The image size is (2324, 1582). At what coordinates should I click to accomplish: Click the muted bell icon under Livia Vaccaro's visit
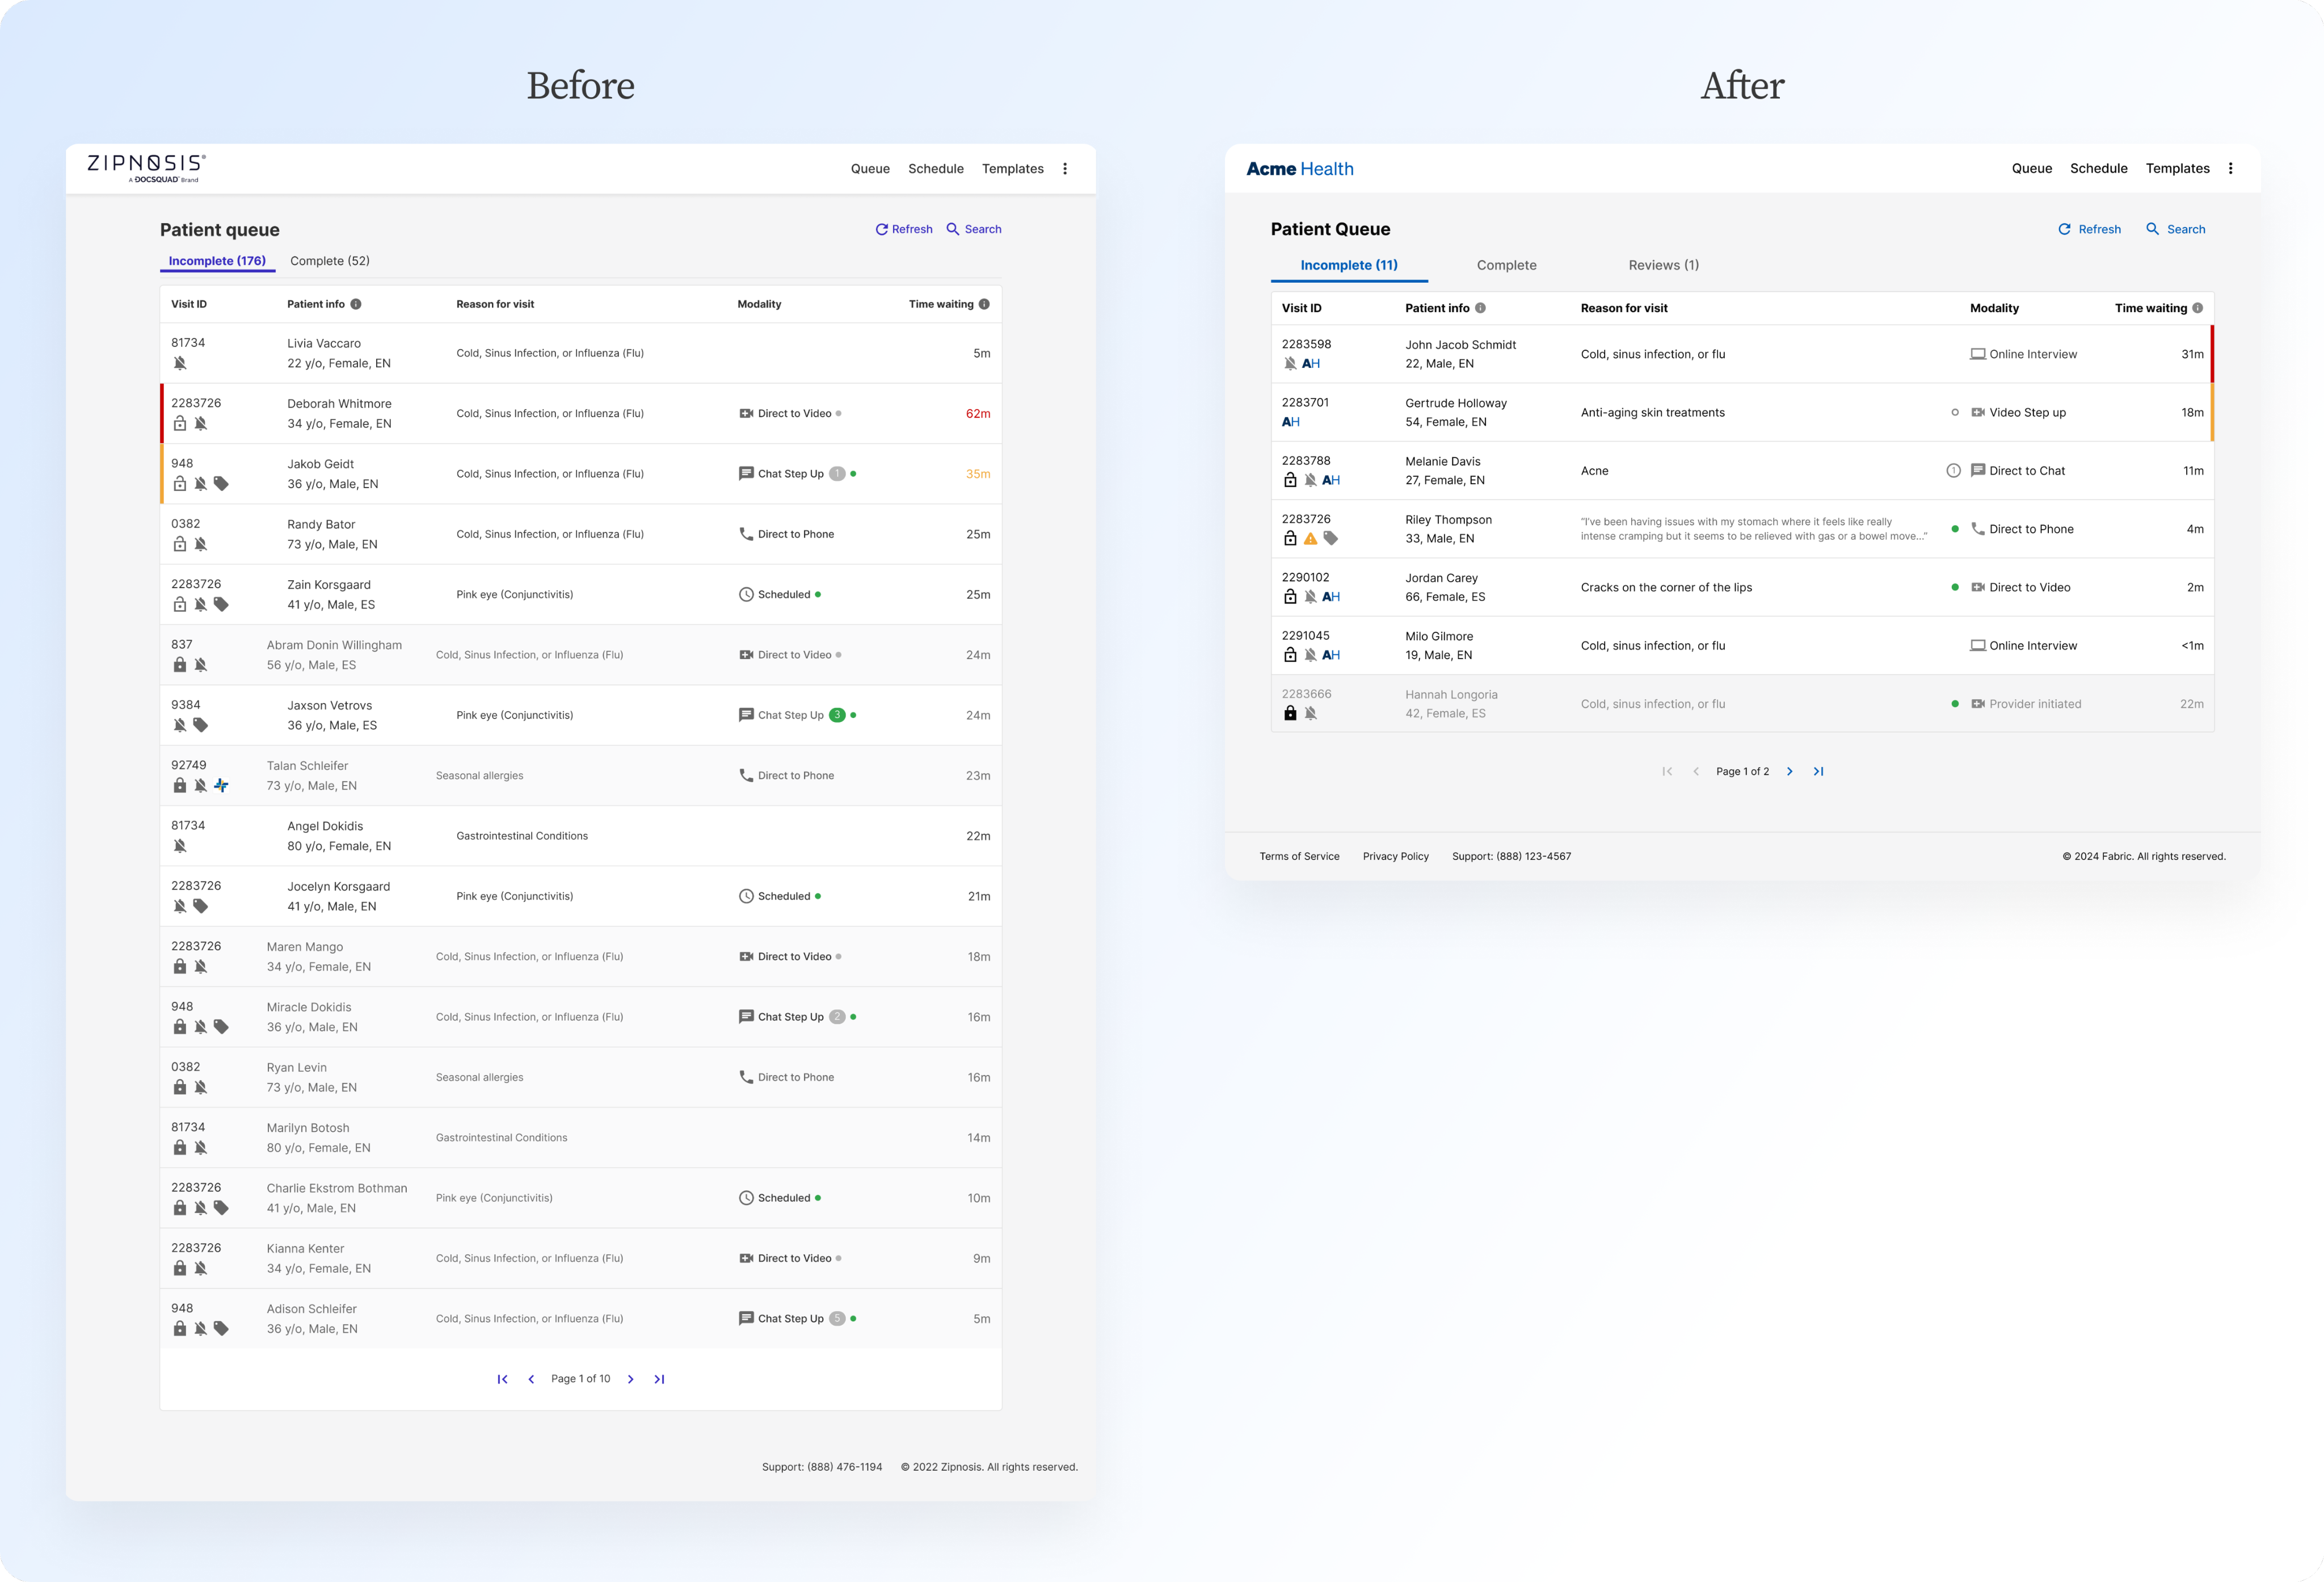[180, 363]
